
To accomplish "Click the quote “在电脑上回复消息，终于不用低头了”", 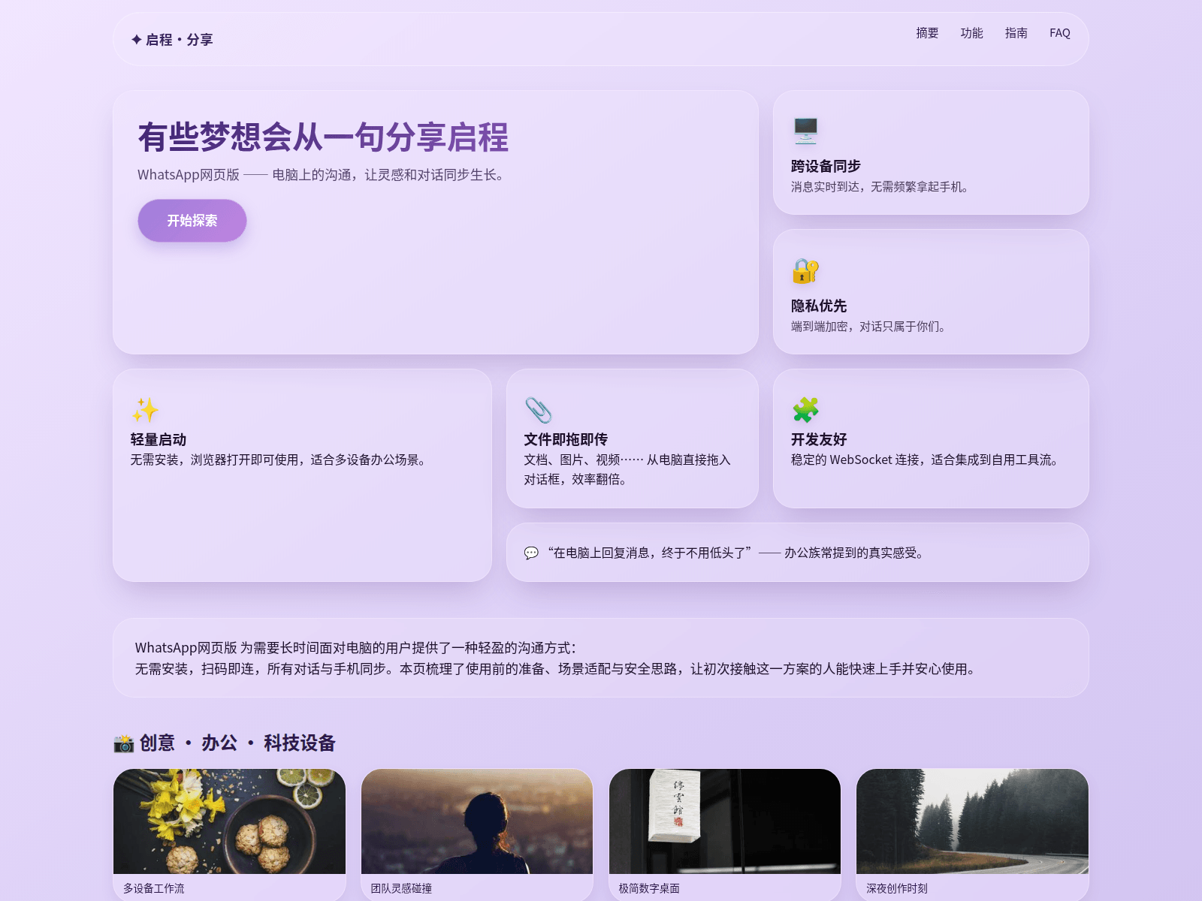I will coord(650,553).
